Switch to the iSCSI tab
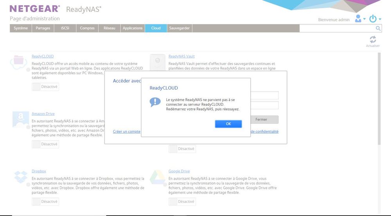Viewport: 391px width, 216px height. [x=65, y=28]
